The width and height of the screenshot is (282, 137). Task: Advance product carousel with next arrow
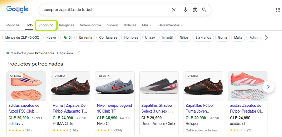(269, 87)
